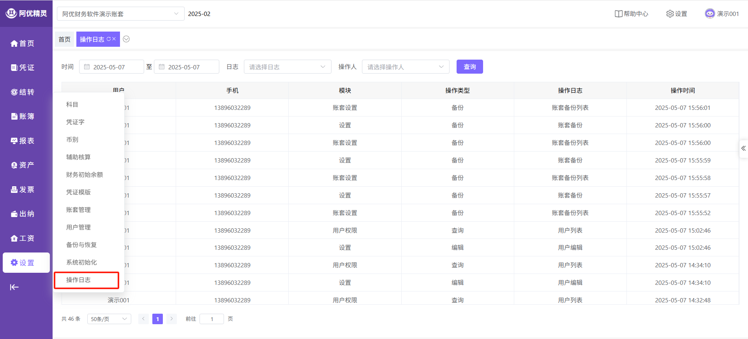
Task: Expand the 阿优财务软件演示账套 account dropdown
Action: pos(120,14)
